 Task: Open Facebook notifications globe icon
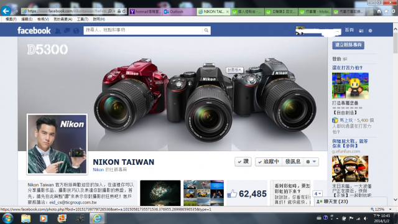point(76,30)
